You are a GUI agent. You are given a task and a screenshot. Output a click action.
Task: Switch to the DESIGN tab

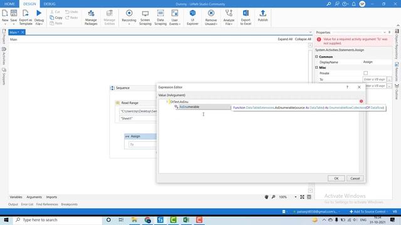click(29, 4)
